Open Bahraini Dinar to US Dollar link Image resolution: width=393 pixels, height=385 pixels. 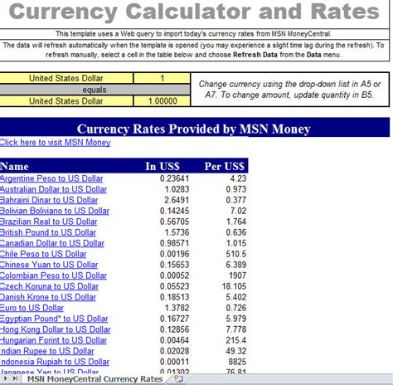coord(49,200)
